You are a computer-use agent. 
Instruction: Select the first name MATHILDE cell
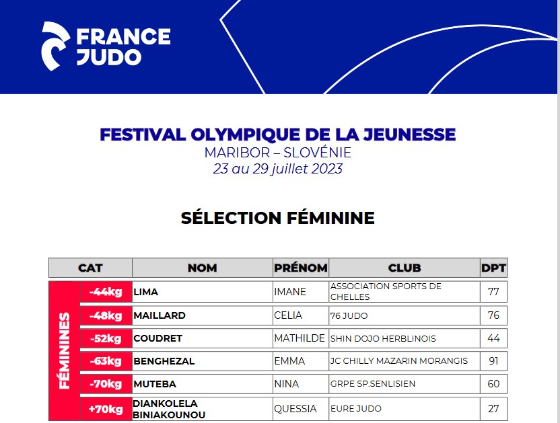pos(300,338)
